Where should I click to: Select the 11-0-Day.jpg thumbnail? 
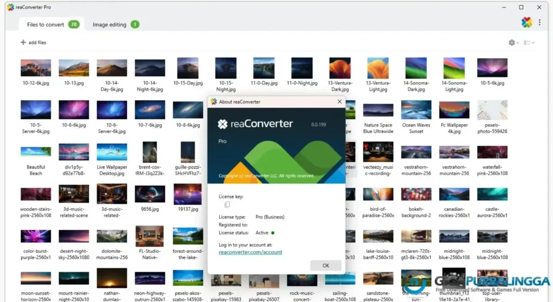264,68
